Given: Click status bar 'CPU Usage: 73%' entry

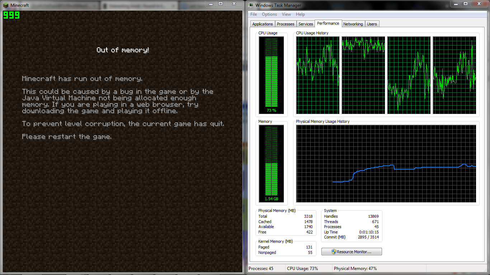Looking at the screenshot, I should click(x=302, y=269).
